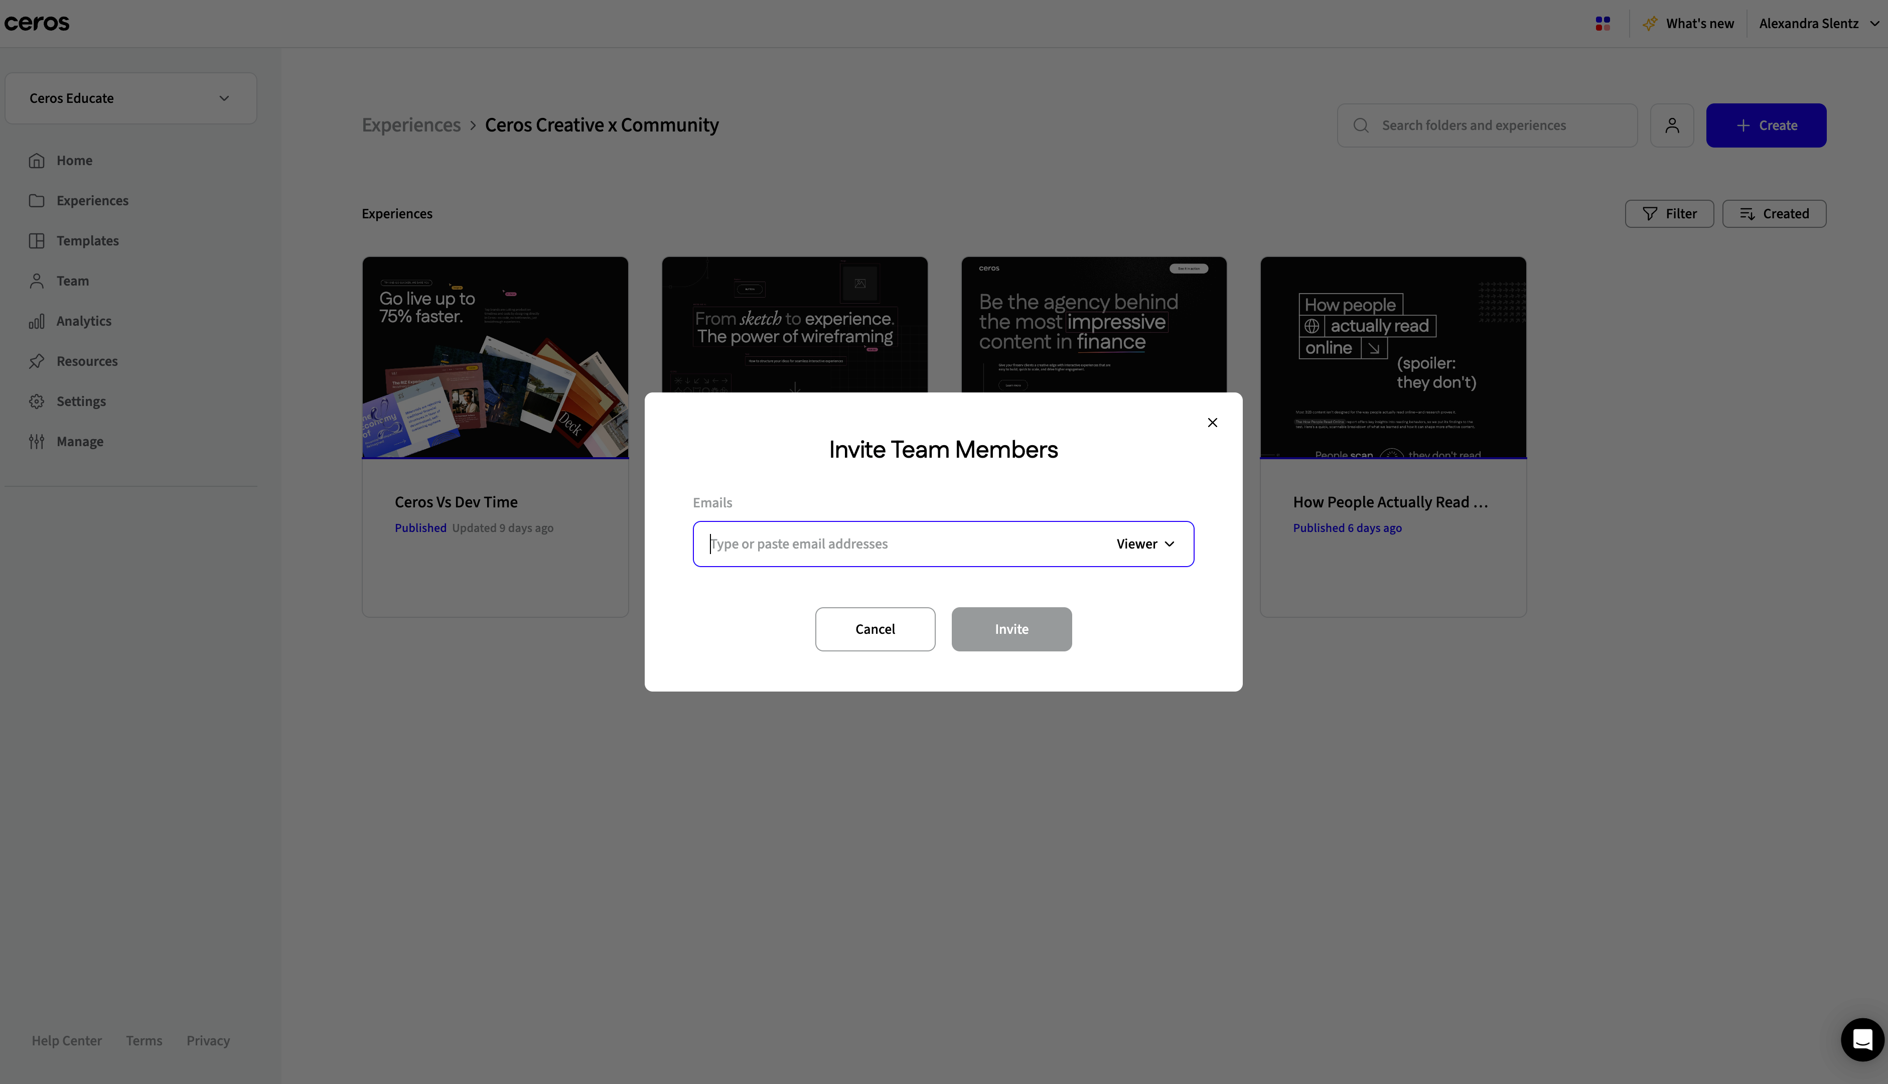Open the four-square app switcher icon
This screenshot has width=1888, height=1084.
[1603, 24]
